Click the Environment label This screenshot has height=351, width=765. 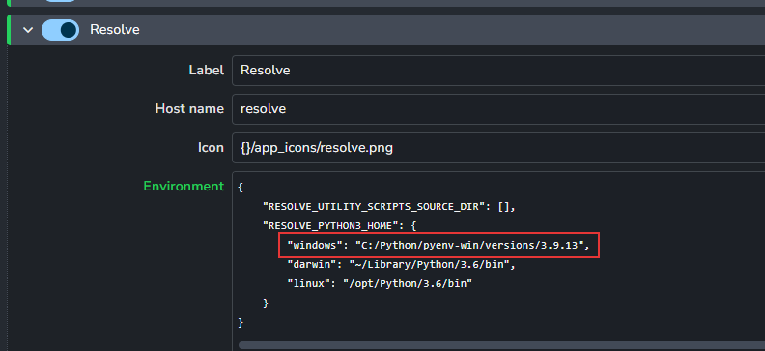(184, 186)
